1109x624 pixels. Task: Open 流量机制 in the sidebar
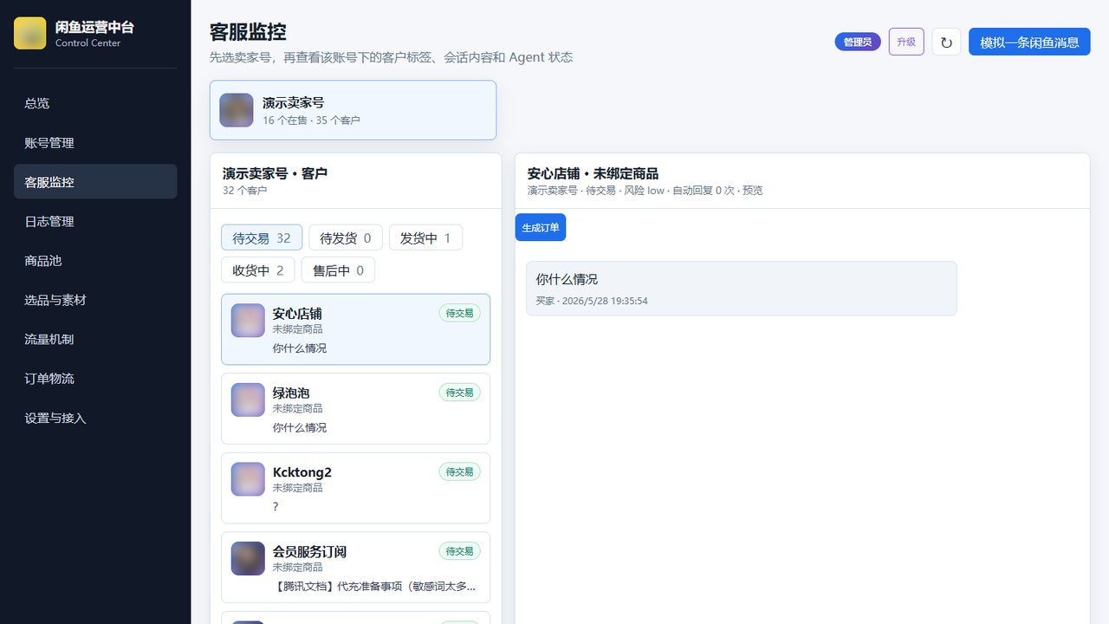(x=95, y=339)
